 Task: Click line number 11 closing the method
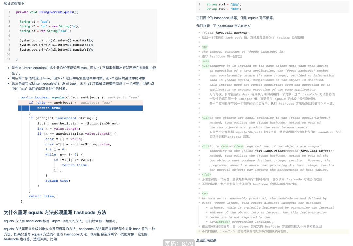click(9, 59)
